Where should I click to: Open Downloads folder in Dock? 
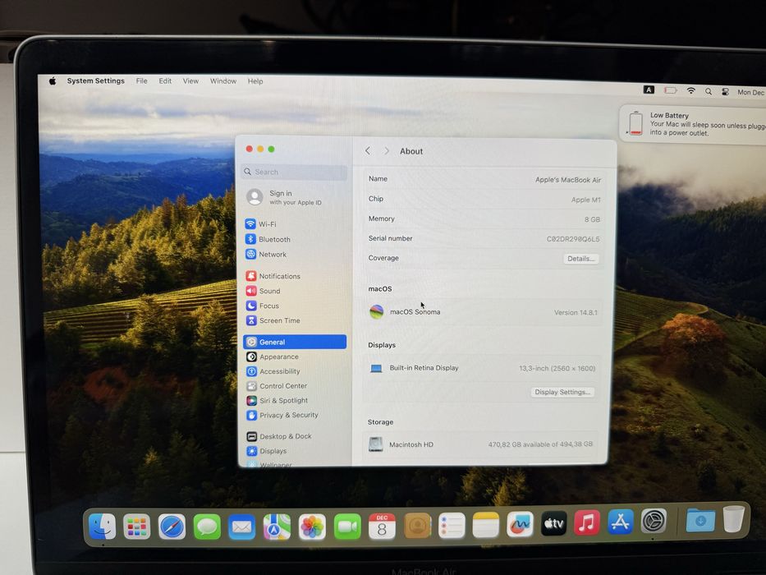pos(700,520)
